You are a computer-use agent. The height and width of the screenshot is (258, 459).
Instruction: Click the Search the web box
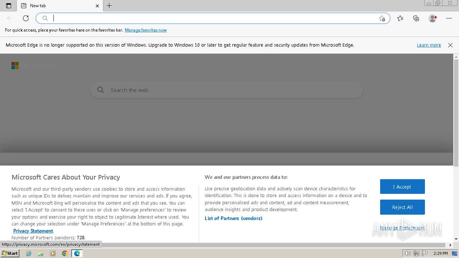tap(227, 90)
